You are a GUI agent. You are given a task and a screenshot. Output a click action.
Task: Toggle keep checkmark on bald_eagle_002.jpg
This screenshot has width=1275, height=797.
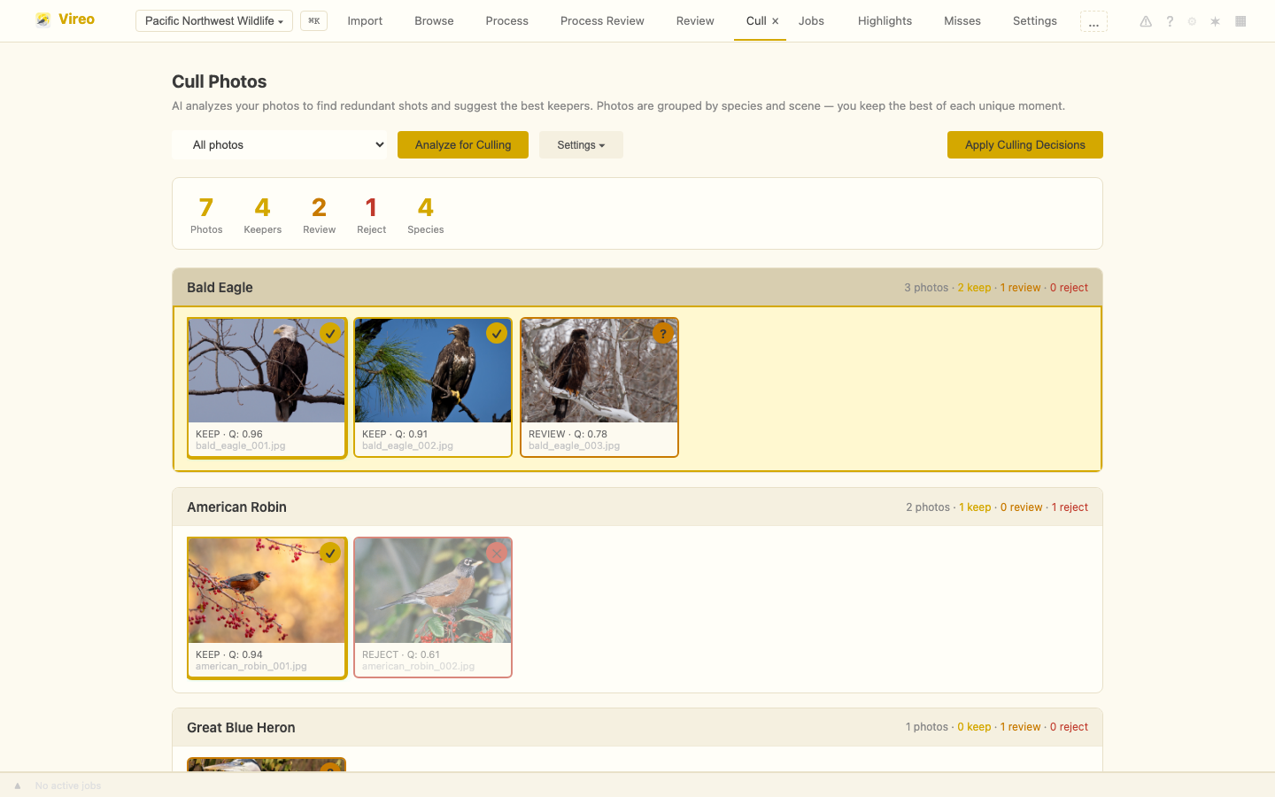[497, 333]
